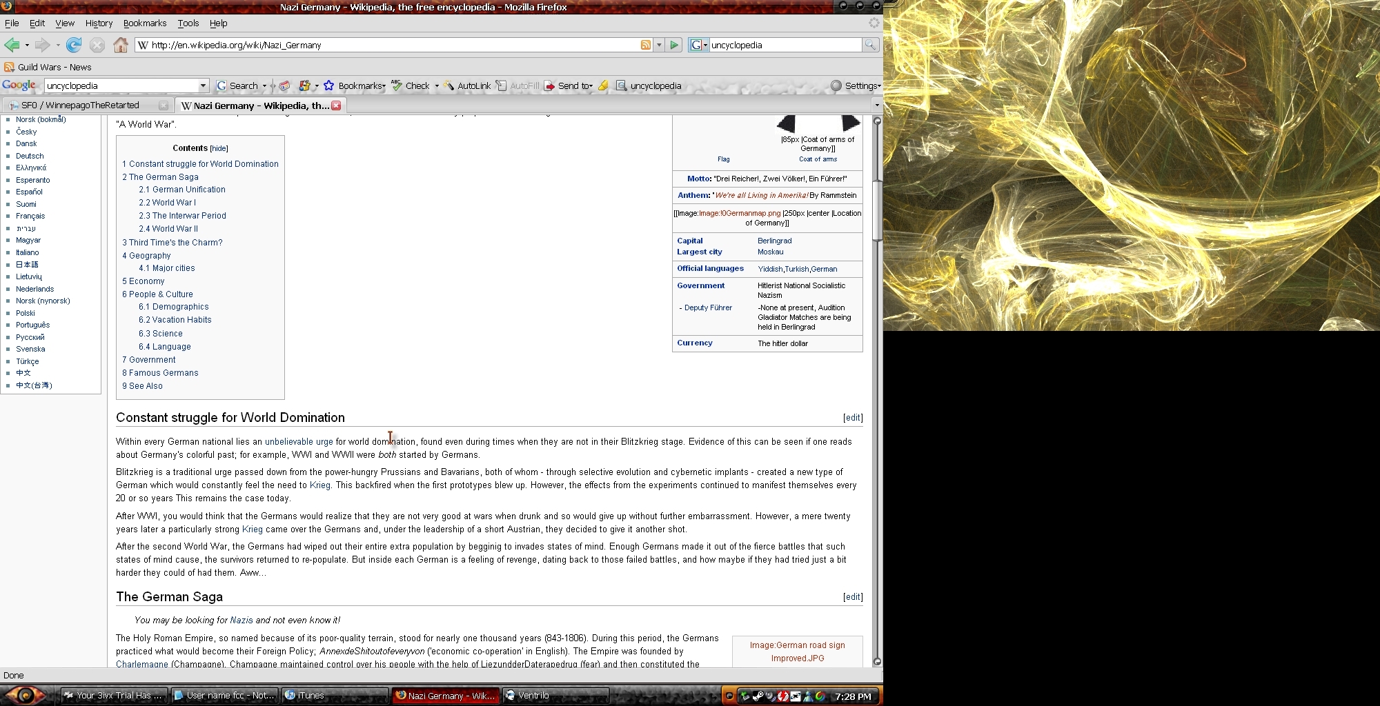Open the search engine selector dropdown (G icon)
Viewport: 1380px width, 706px height.
point(698,45)
